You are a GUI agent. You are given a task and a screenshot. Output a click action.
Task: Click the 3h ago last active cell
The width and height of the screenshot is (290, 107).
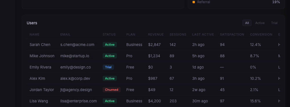click(x=198, y=78)
